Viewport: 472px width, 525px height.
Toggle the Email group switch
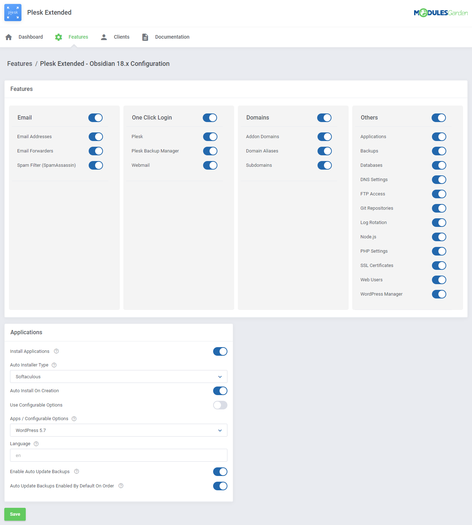coord(95,118)
